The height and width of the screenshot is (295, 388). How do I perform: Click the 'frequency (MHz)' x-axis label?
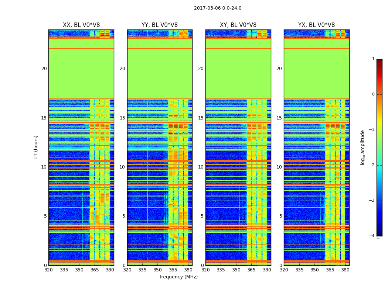coord(178,277)
